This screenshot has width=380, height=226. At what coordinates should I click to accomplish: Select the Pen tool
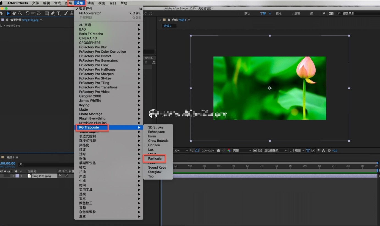pyautogui.click(x=53, y=13)
